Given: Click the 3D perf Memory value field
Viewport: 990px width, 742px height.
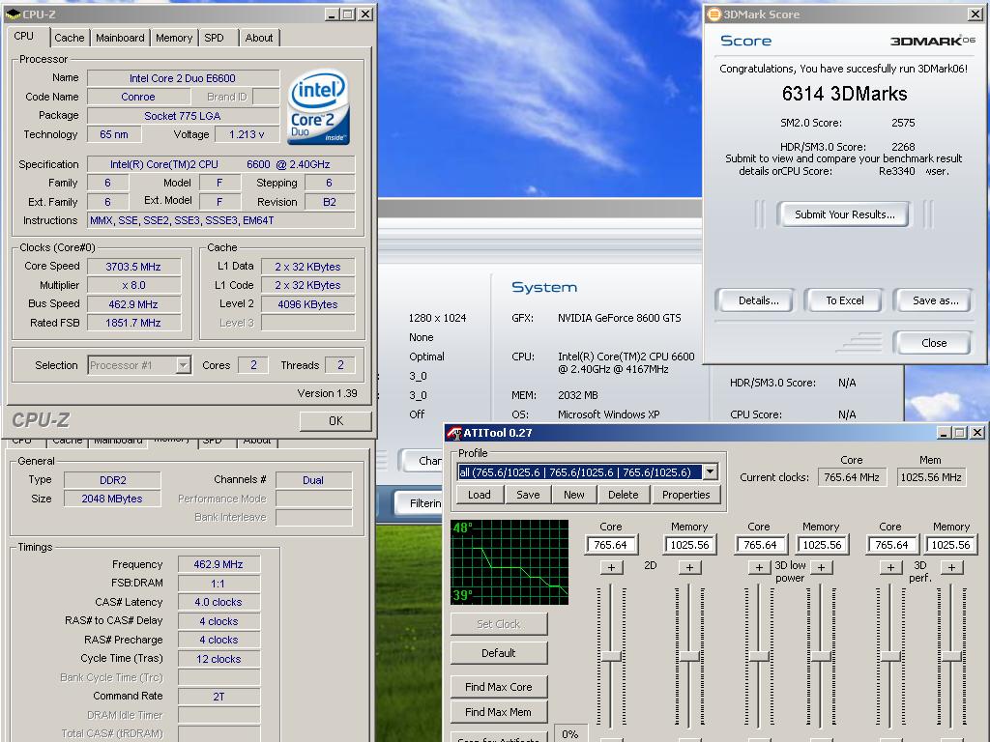Looking at the screenshot, I should [951, 545].
